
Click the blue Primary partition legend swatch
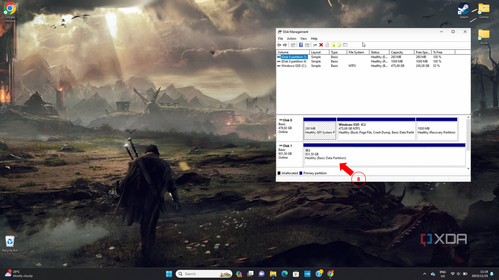coord(301,173)
